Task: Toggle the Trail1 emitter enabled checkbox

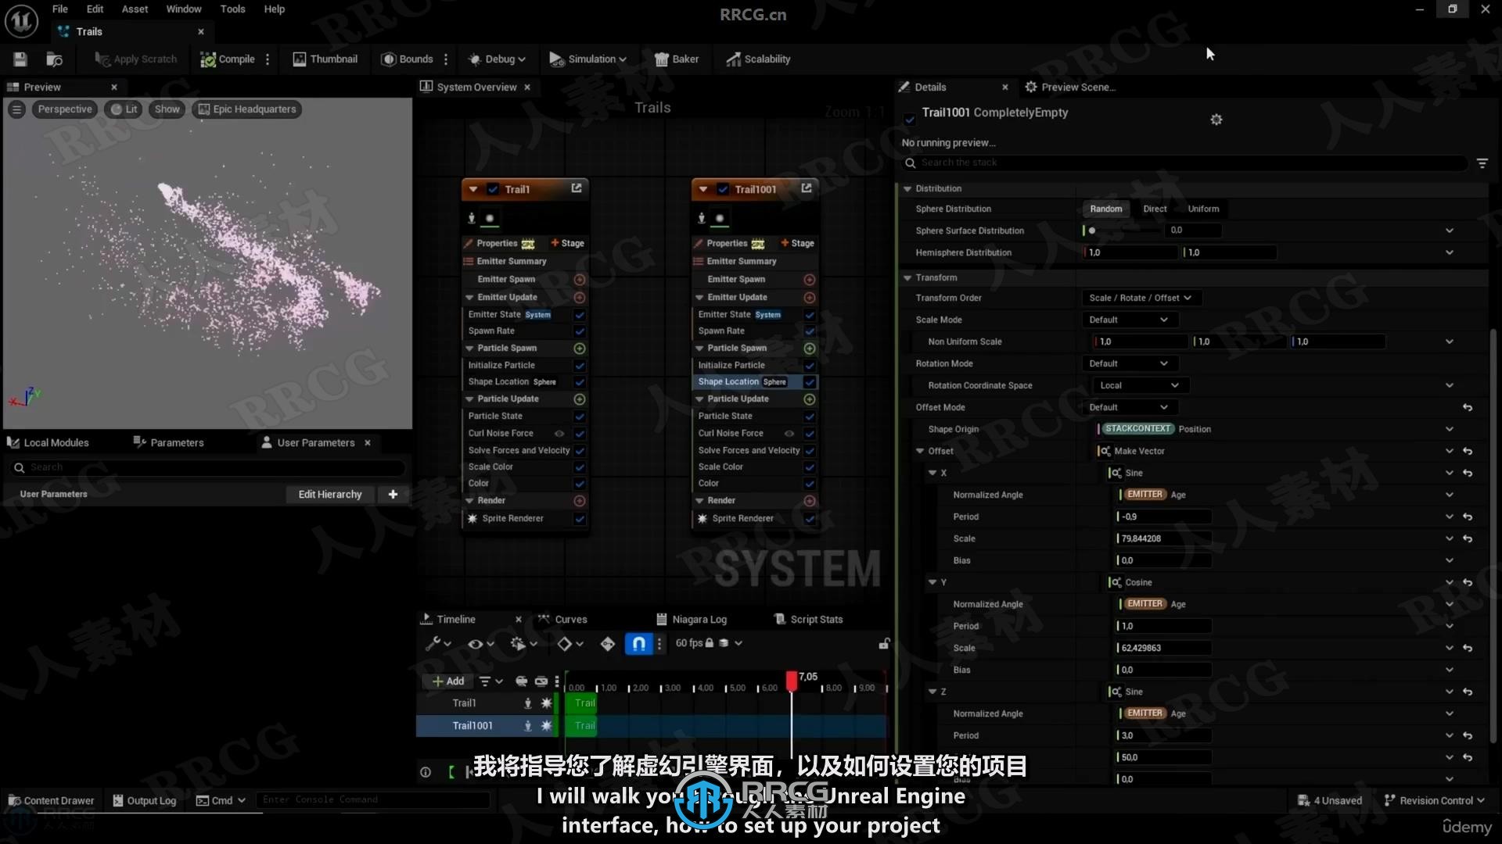Action: pyautogui.click(x=493, y=189)
